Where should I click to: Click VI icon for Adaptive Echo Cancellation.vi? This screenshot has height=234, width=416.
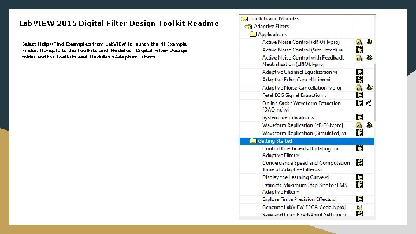[x=359, y=80]
